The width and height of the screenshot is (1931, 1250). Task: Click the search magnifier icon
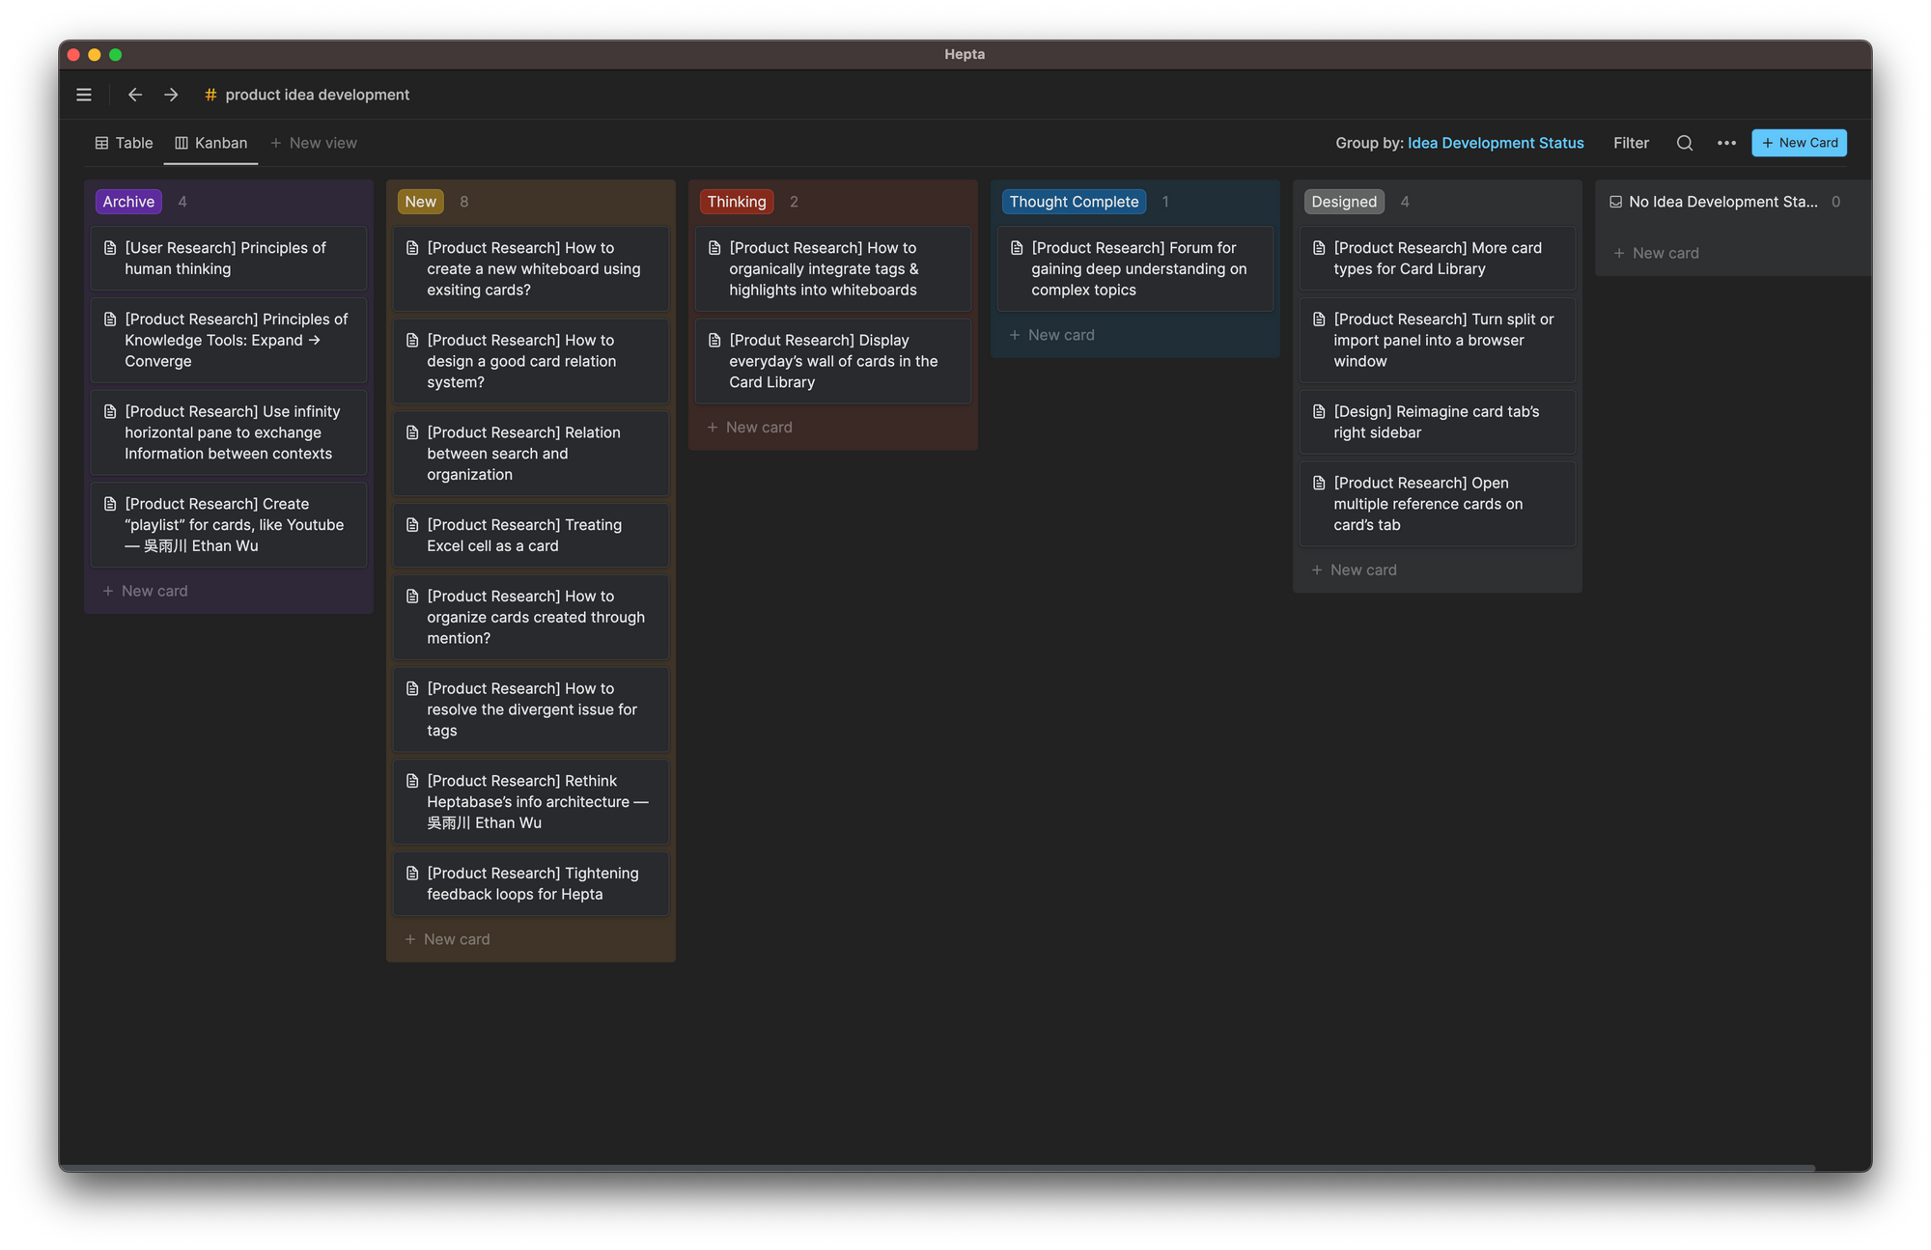1685,143
